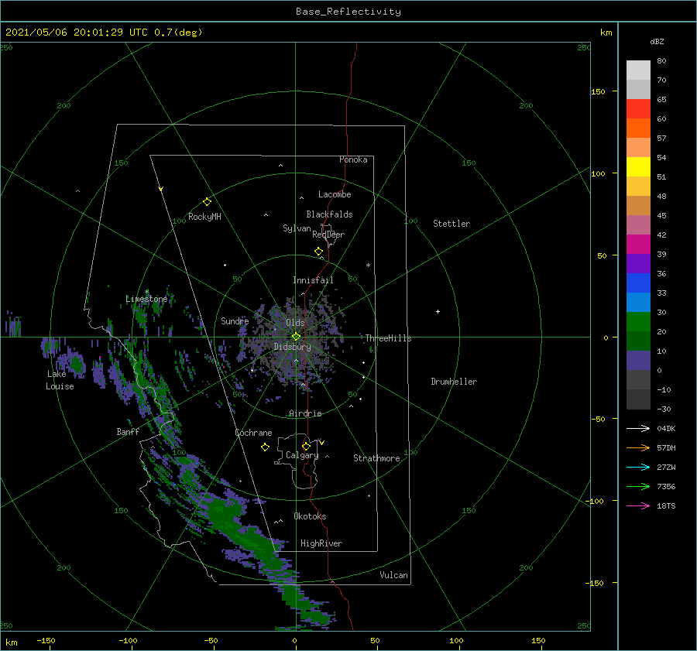
Task: Select the orange swatch between 60 and 57
Action: point(638,128)
